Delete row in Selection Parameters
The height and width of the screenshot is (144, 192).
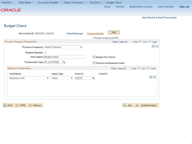click(x=154, y=77)
